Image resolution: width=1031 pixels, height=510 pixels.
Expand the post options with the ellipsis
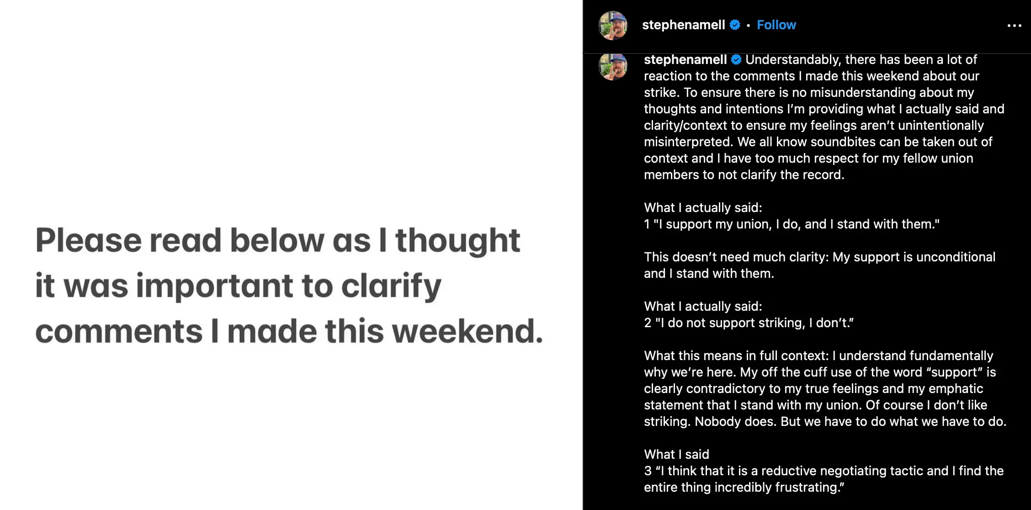(x=1015, y=26)
